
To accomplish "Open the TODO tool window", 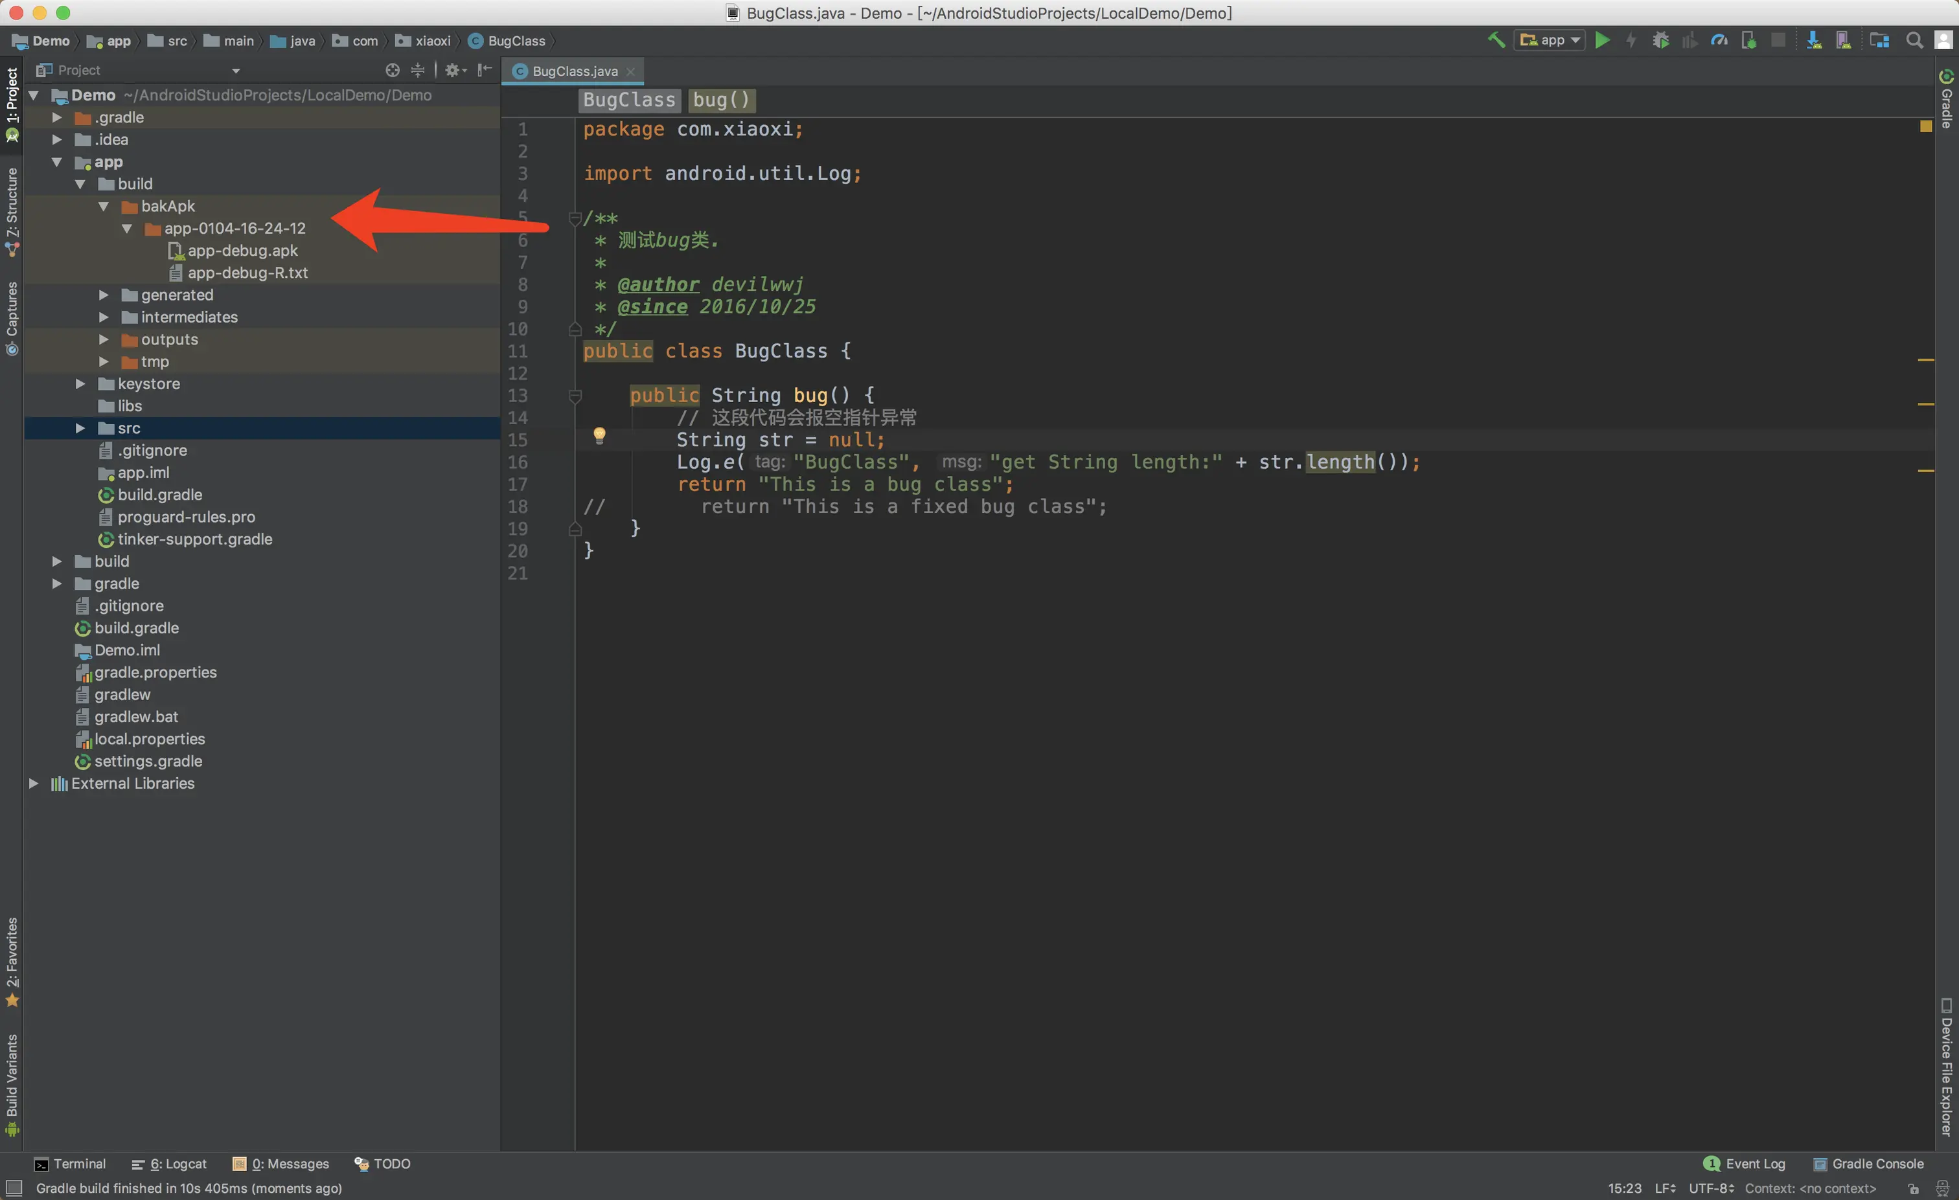I will (382, 1164).
